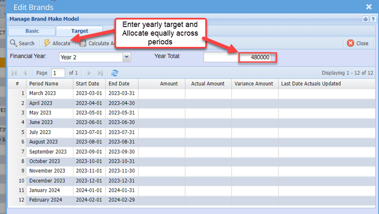The height and width of the screenshot is (214, 379).
Task: Click the page number input box
Action: pyautogui.click(x=58, y=73)
